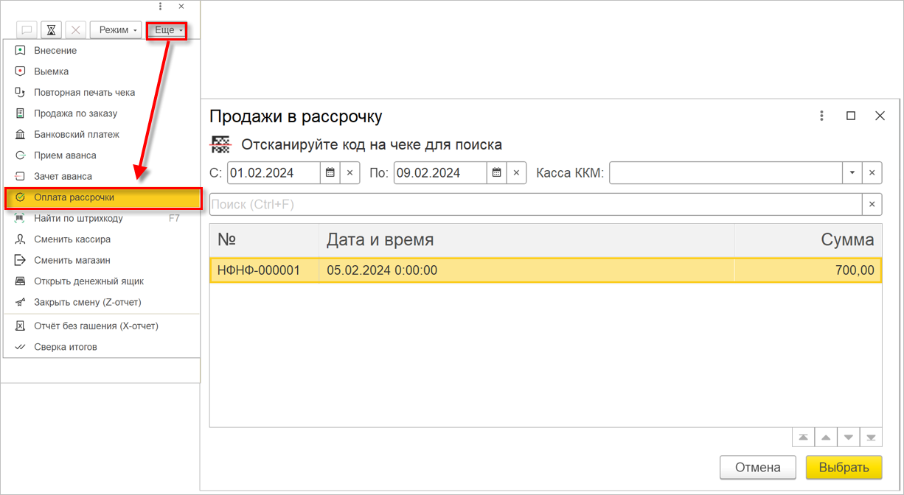Click the Отмена button
Viewport: 904px width, 495px height.
point(758,467)
